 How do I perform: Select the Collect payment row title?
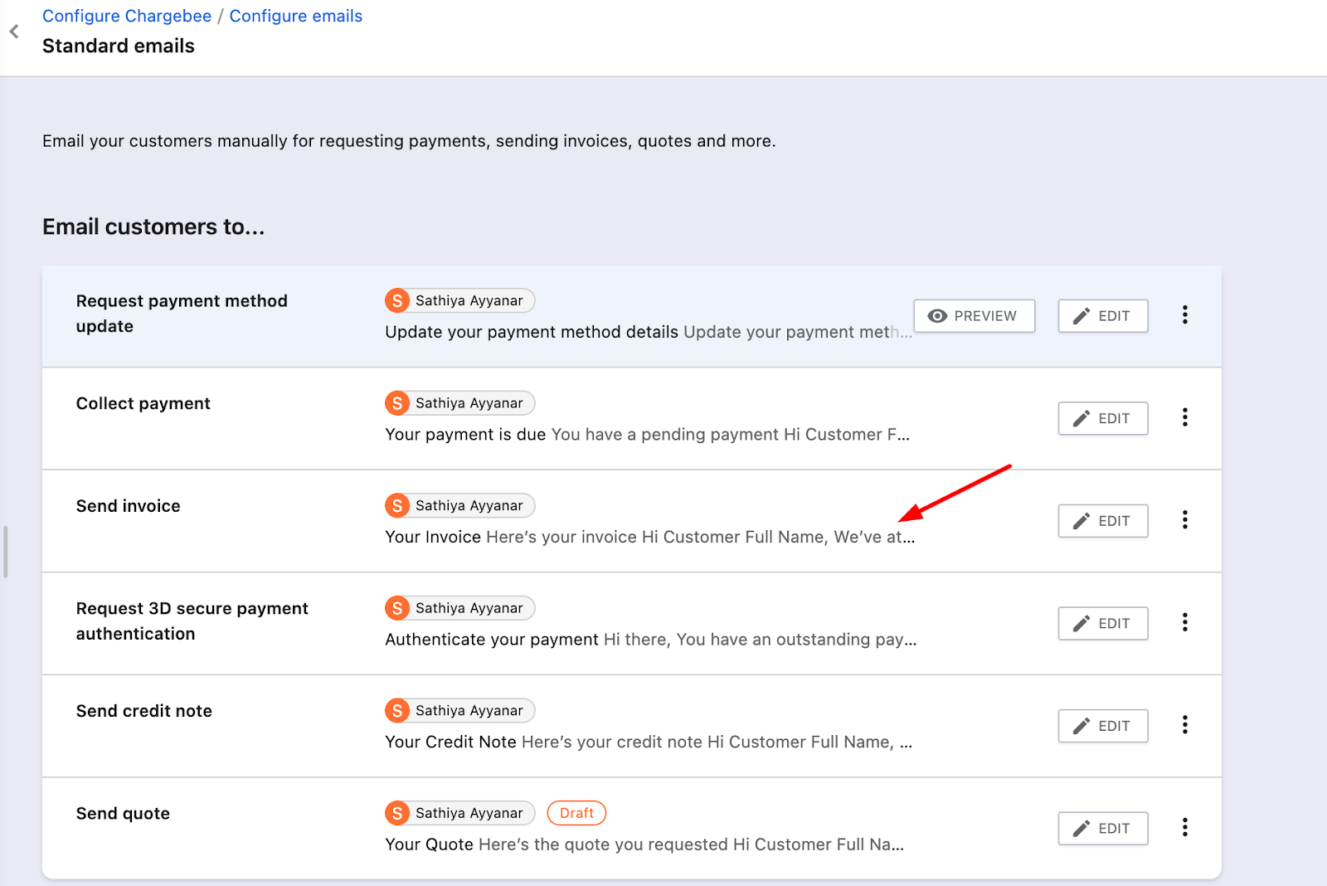pyautogui.click(x=143, y=403)
